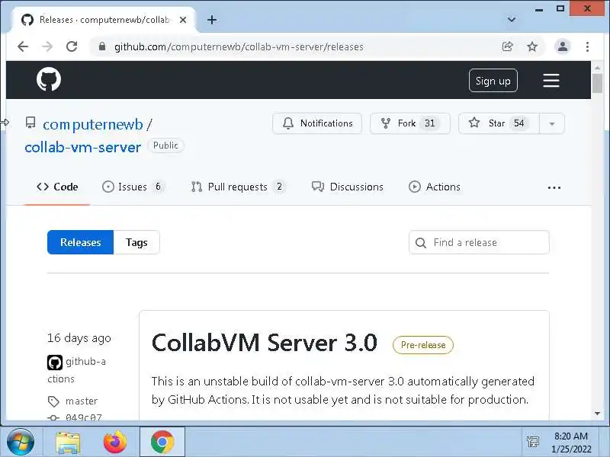Click the browser back arrow
This screenshot has width=610, height=457.
coord(23,46)
